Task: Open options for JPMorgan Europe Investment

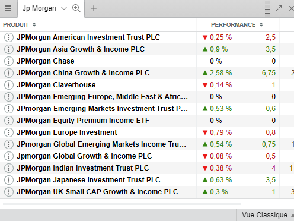Action: [x=9, y=132]
